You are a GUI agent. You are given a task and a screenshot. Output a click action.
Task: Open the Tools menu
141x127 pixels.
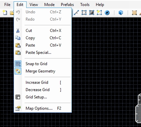click(85, 5)
